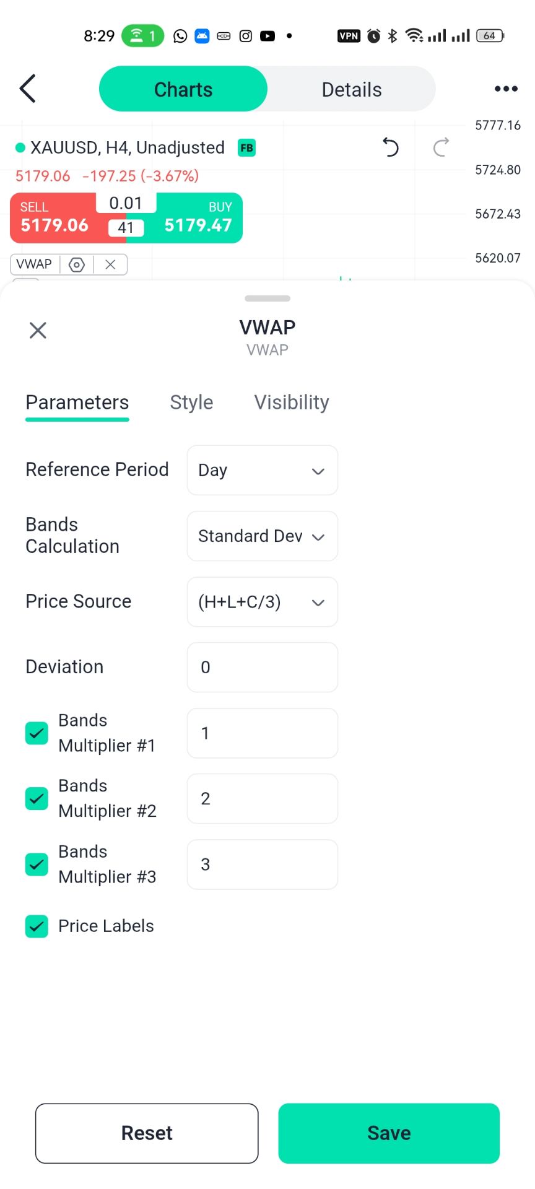
Task: Close the VWAP settings sheet
Action: click(38, 330)
